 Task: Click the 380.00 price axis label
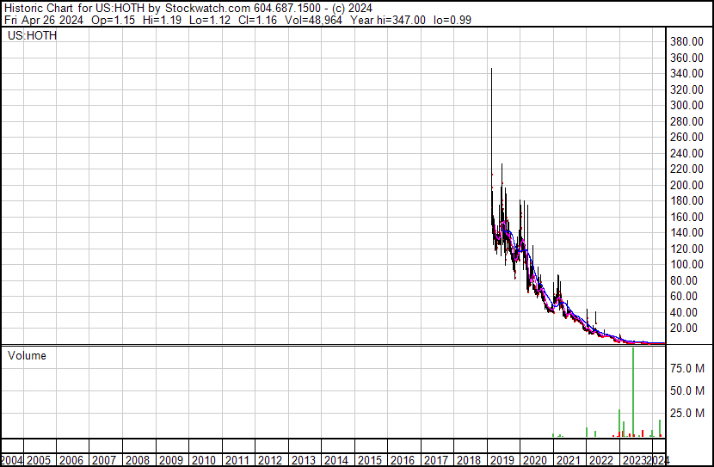click(688, 42)
